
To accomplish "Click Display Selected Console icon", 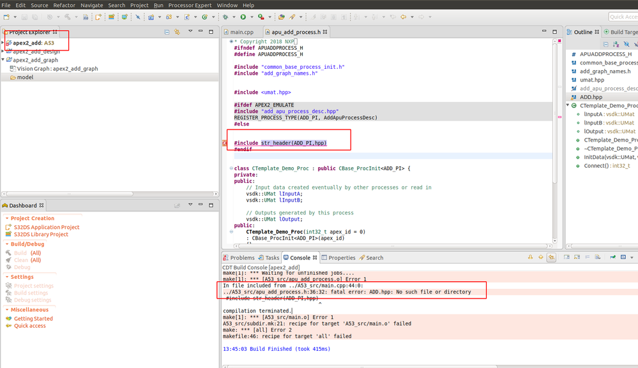I will 623,257.
